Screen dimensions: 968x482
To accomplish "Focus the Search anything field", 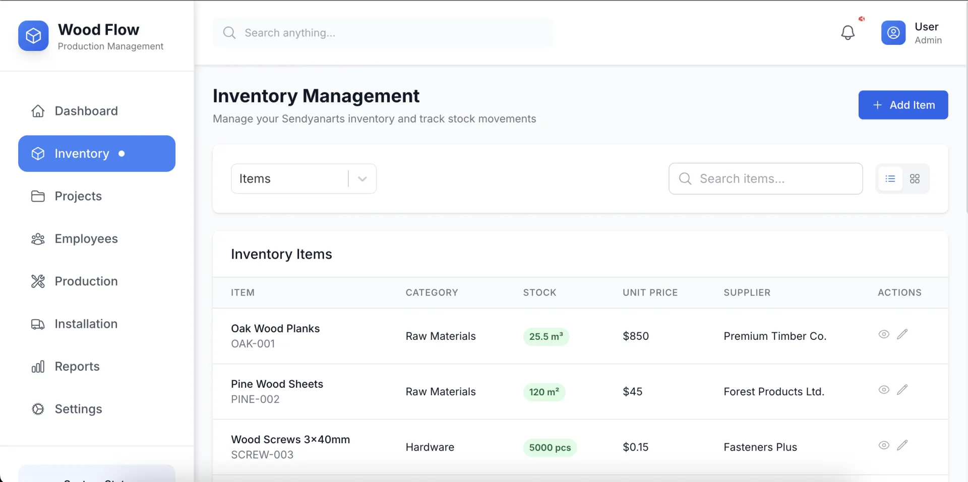I will point(383,33).
